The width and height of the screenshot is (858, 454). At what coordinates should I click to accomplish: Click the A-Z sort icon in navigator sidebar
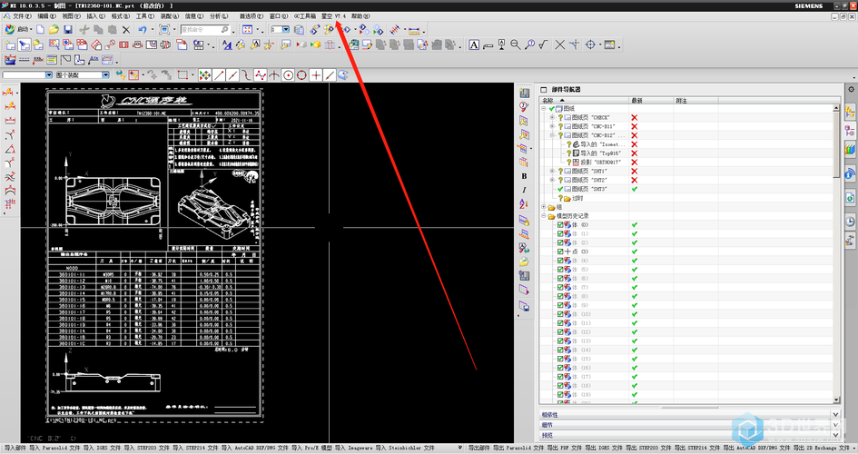524,203
